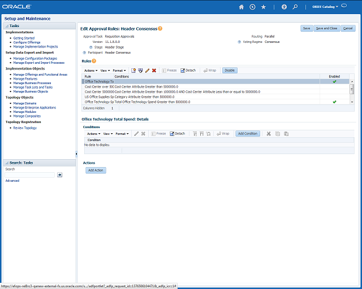Click Detach in the Conditions toolbar
The width and height of the screenshot is (362, 289).
178,134
